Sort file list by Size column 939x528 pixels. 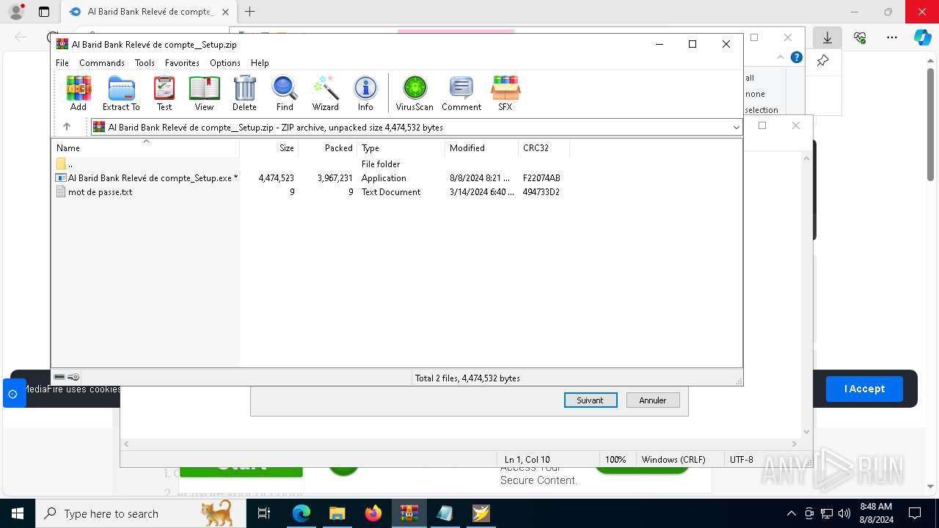(269, 148)
